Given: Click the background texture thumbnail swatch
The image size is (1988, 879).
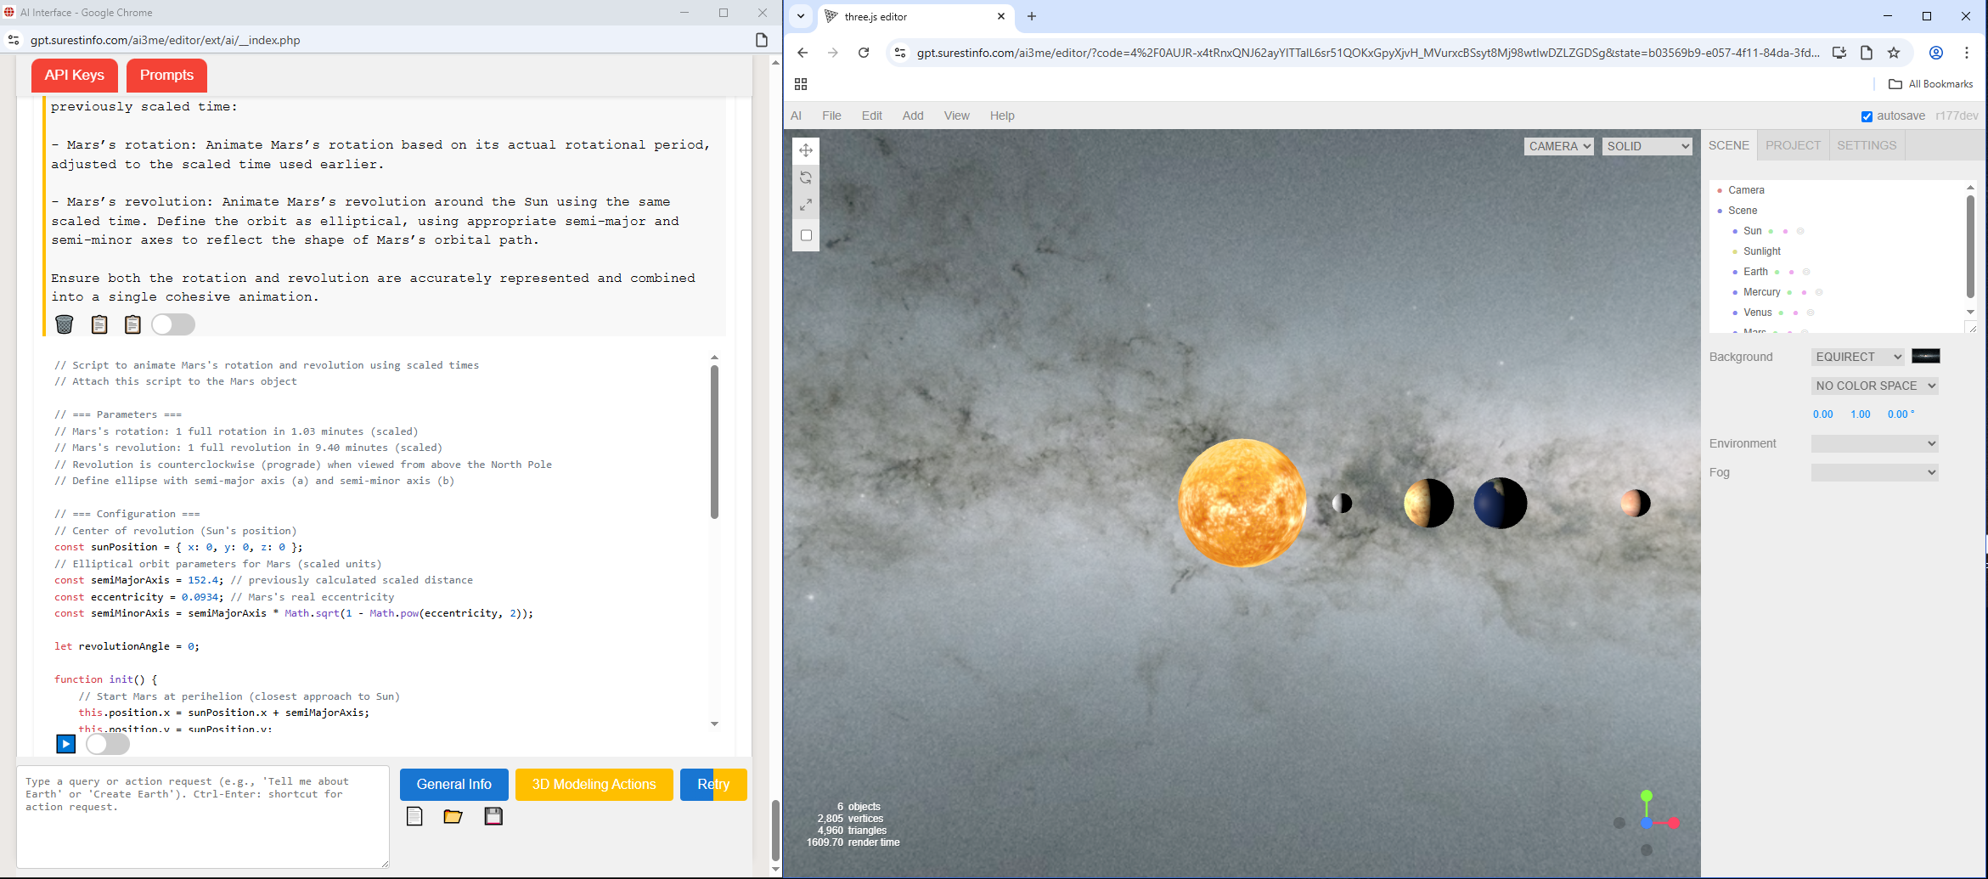Looking at the screenshot, I should pos(1926,356).
